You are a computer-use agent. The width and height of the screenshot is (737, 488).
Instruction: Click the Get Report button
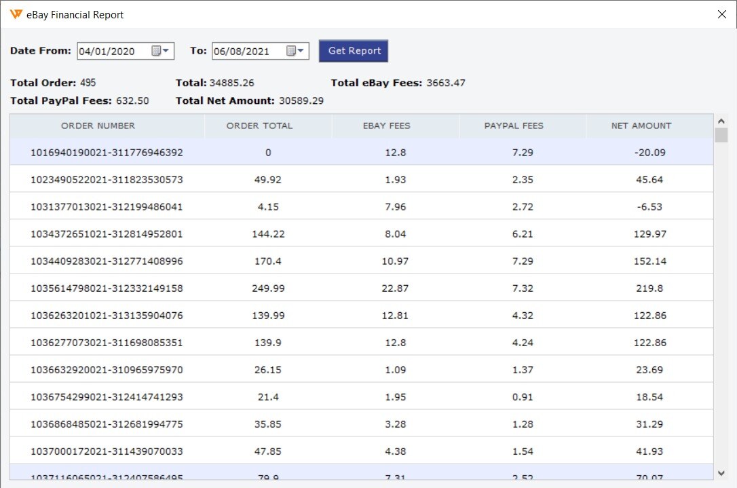[354, 51]
